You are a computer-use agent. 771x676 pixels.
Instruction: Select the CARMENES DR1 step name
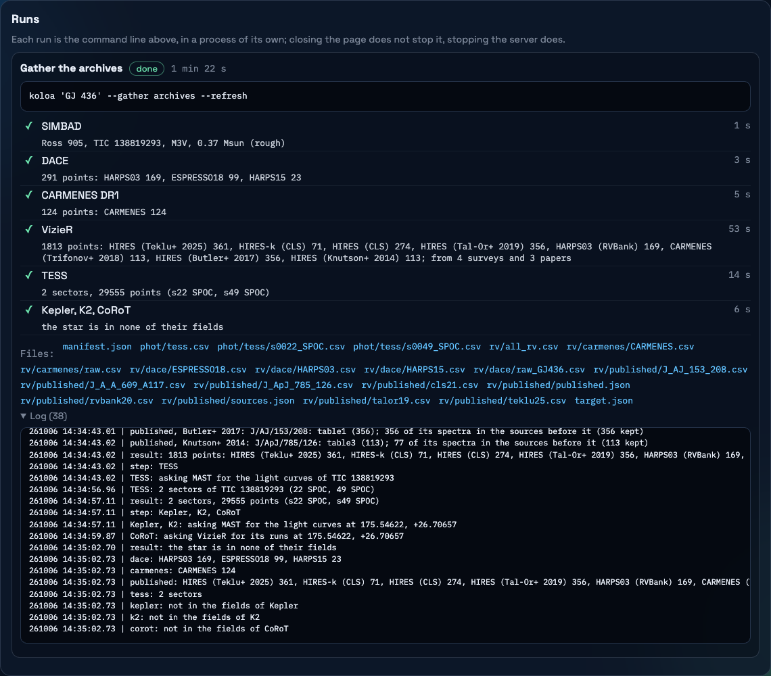click(80, 195)
